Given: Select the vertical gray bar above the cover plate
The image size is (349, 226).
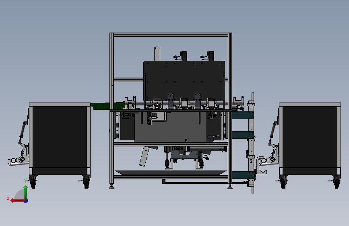Looking at the screenshot, I should pyautogui.click(x=157, y=53).
